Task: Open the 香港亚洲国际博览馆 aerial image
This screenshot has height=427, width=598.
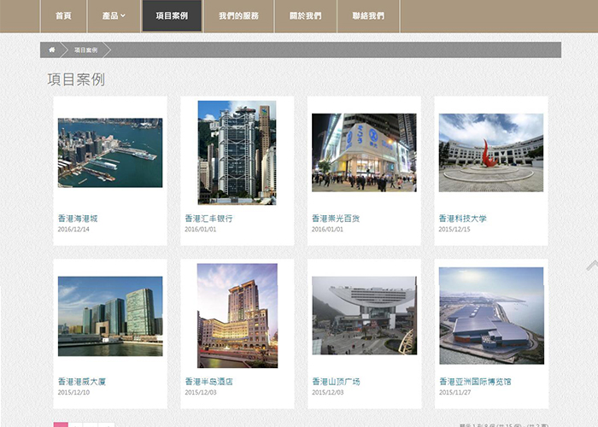Action: 490,315
